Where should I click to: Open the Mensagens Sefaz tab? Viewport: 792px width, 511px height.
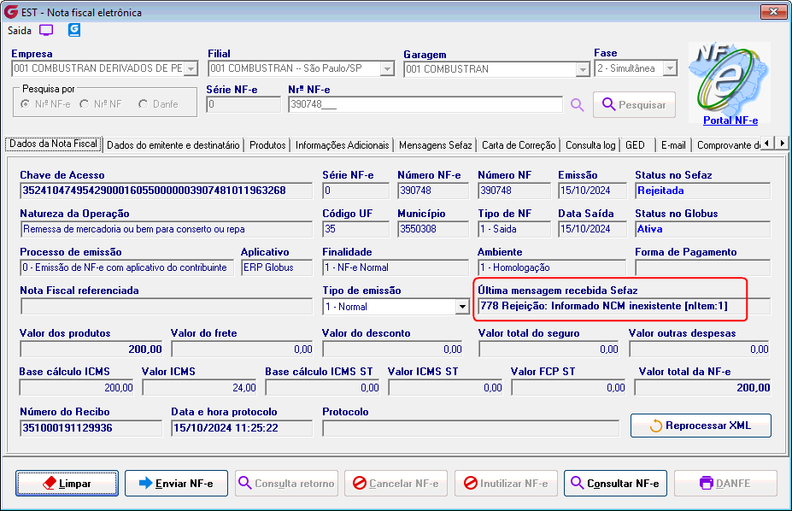(x=436, y=145)
